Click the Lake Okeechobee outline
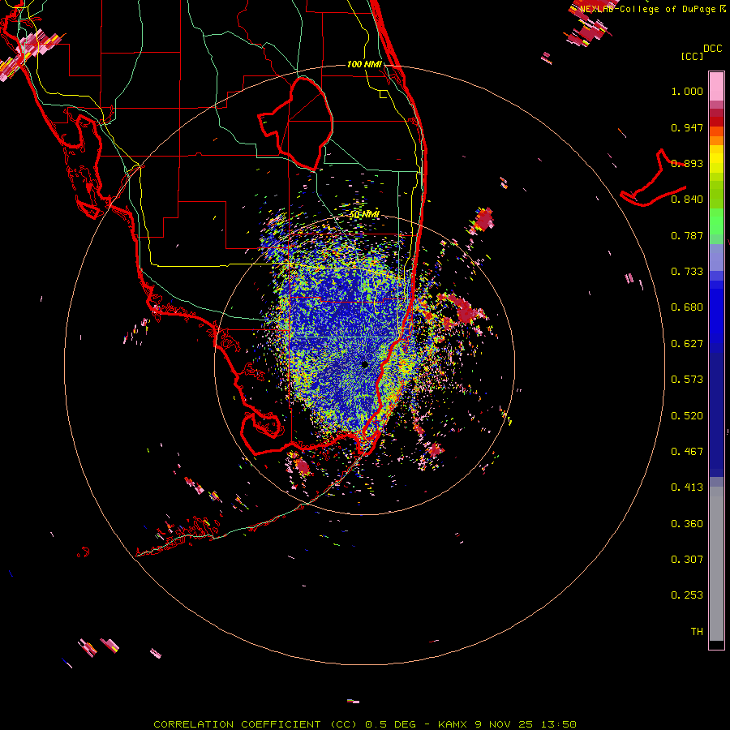 pos(295,123)
